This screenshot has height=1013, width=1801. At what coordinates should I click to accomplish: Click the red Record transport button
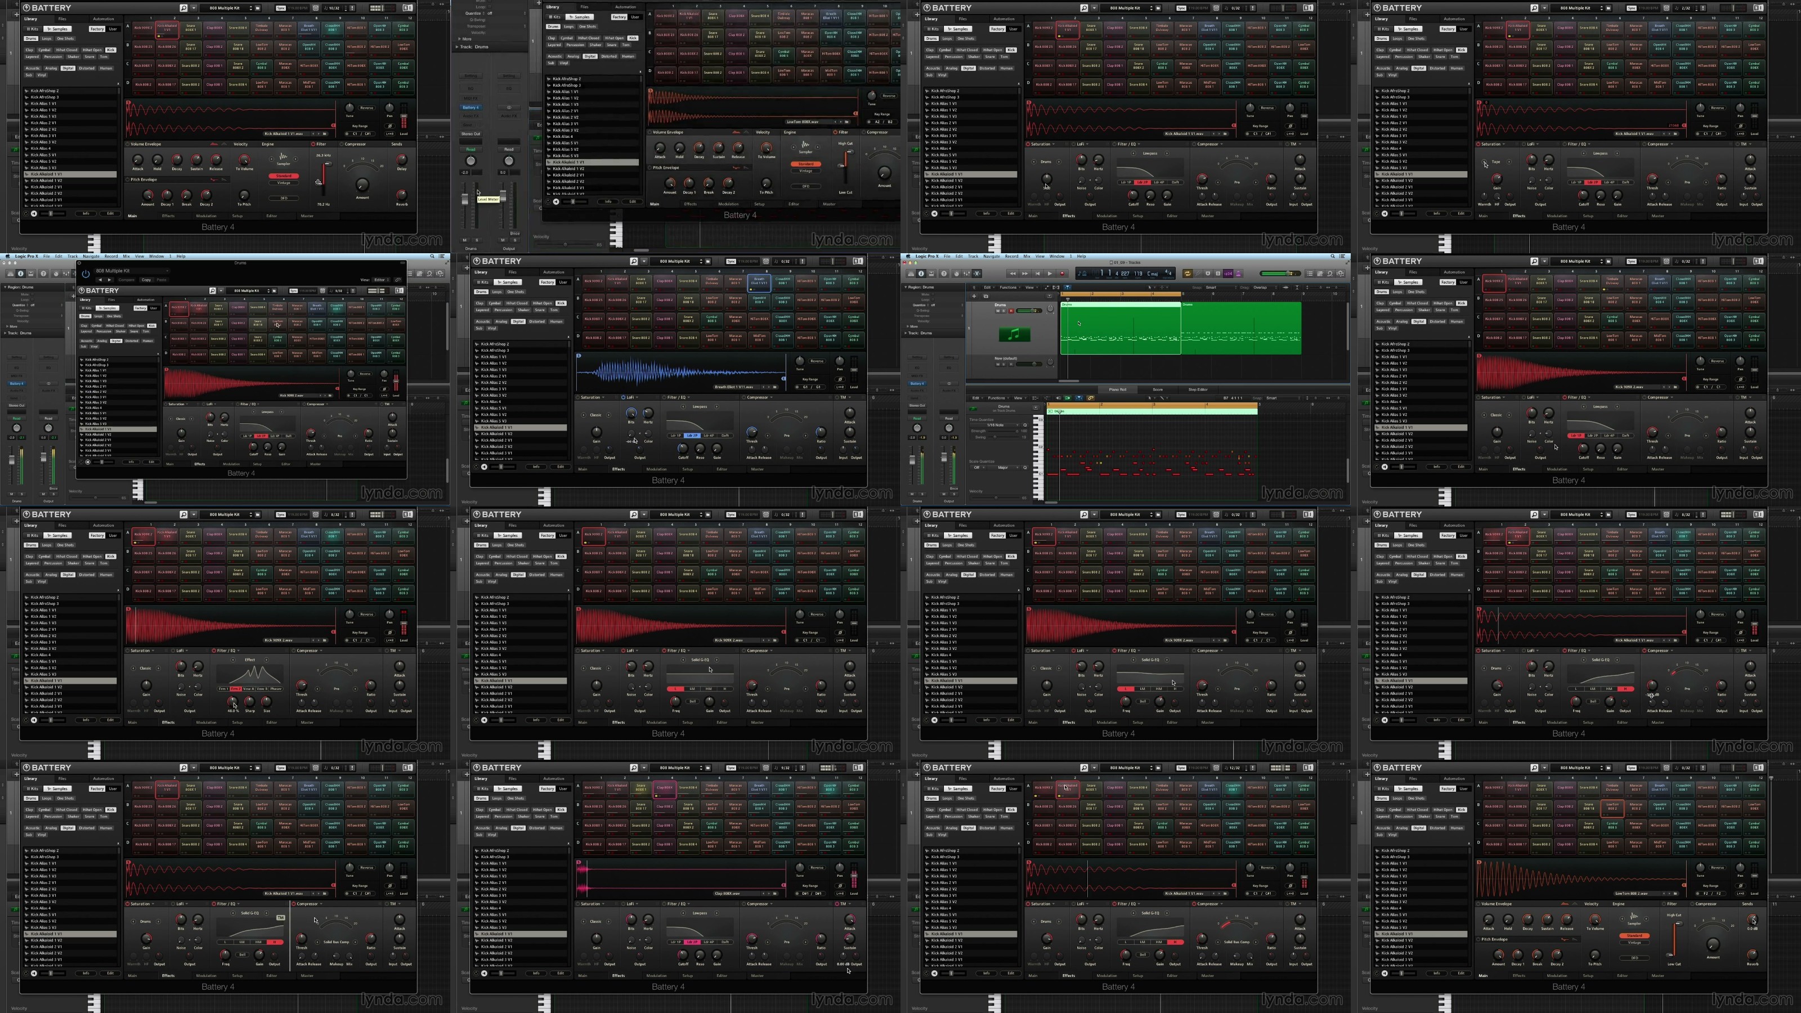click(1062, 274)
